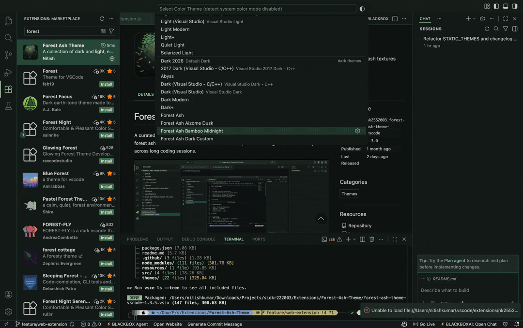The height and width of the screenshot is (328, 523).
Task: Open the Extensions view icon
Action: (8, 89)
